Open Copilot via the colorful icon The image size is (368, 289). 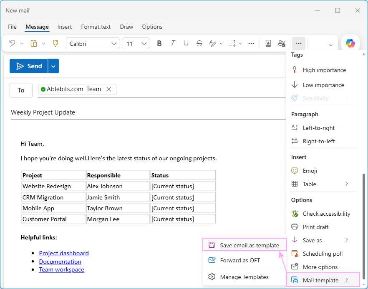coord(350,43)
